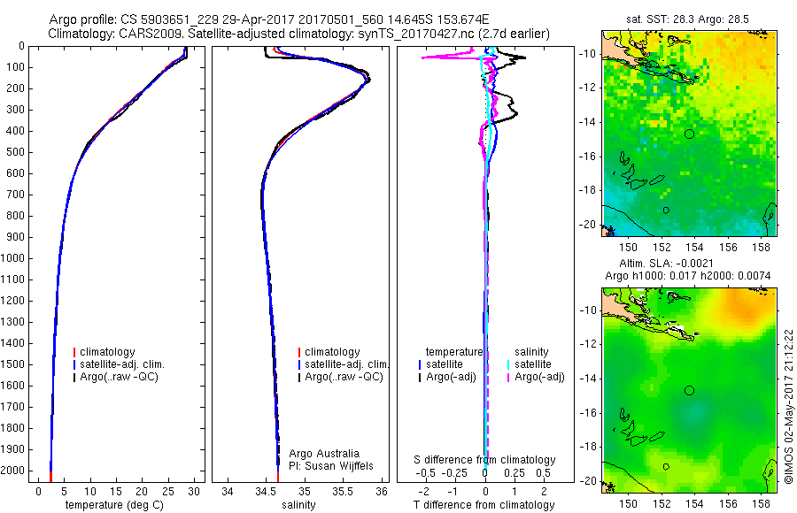Click the Argo profile title text

coord(269,19)
